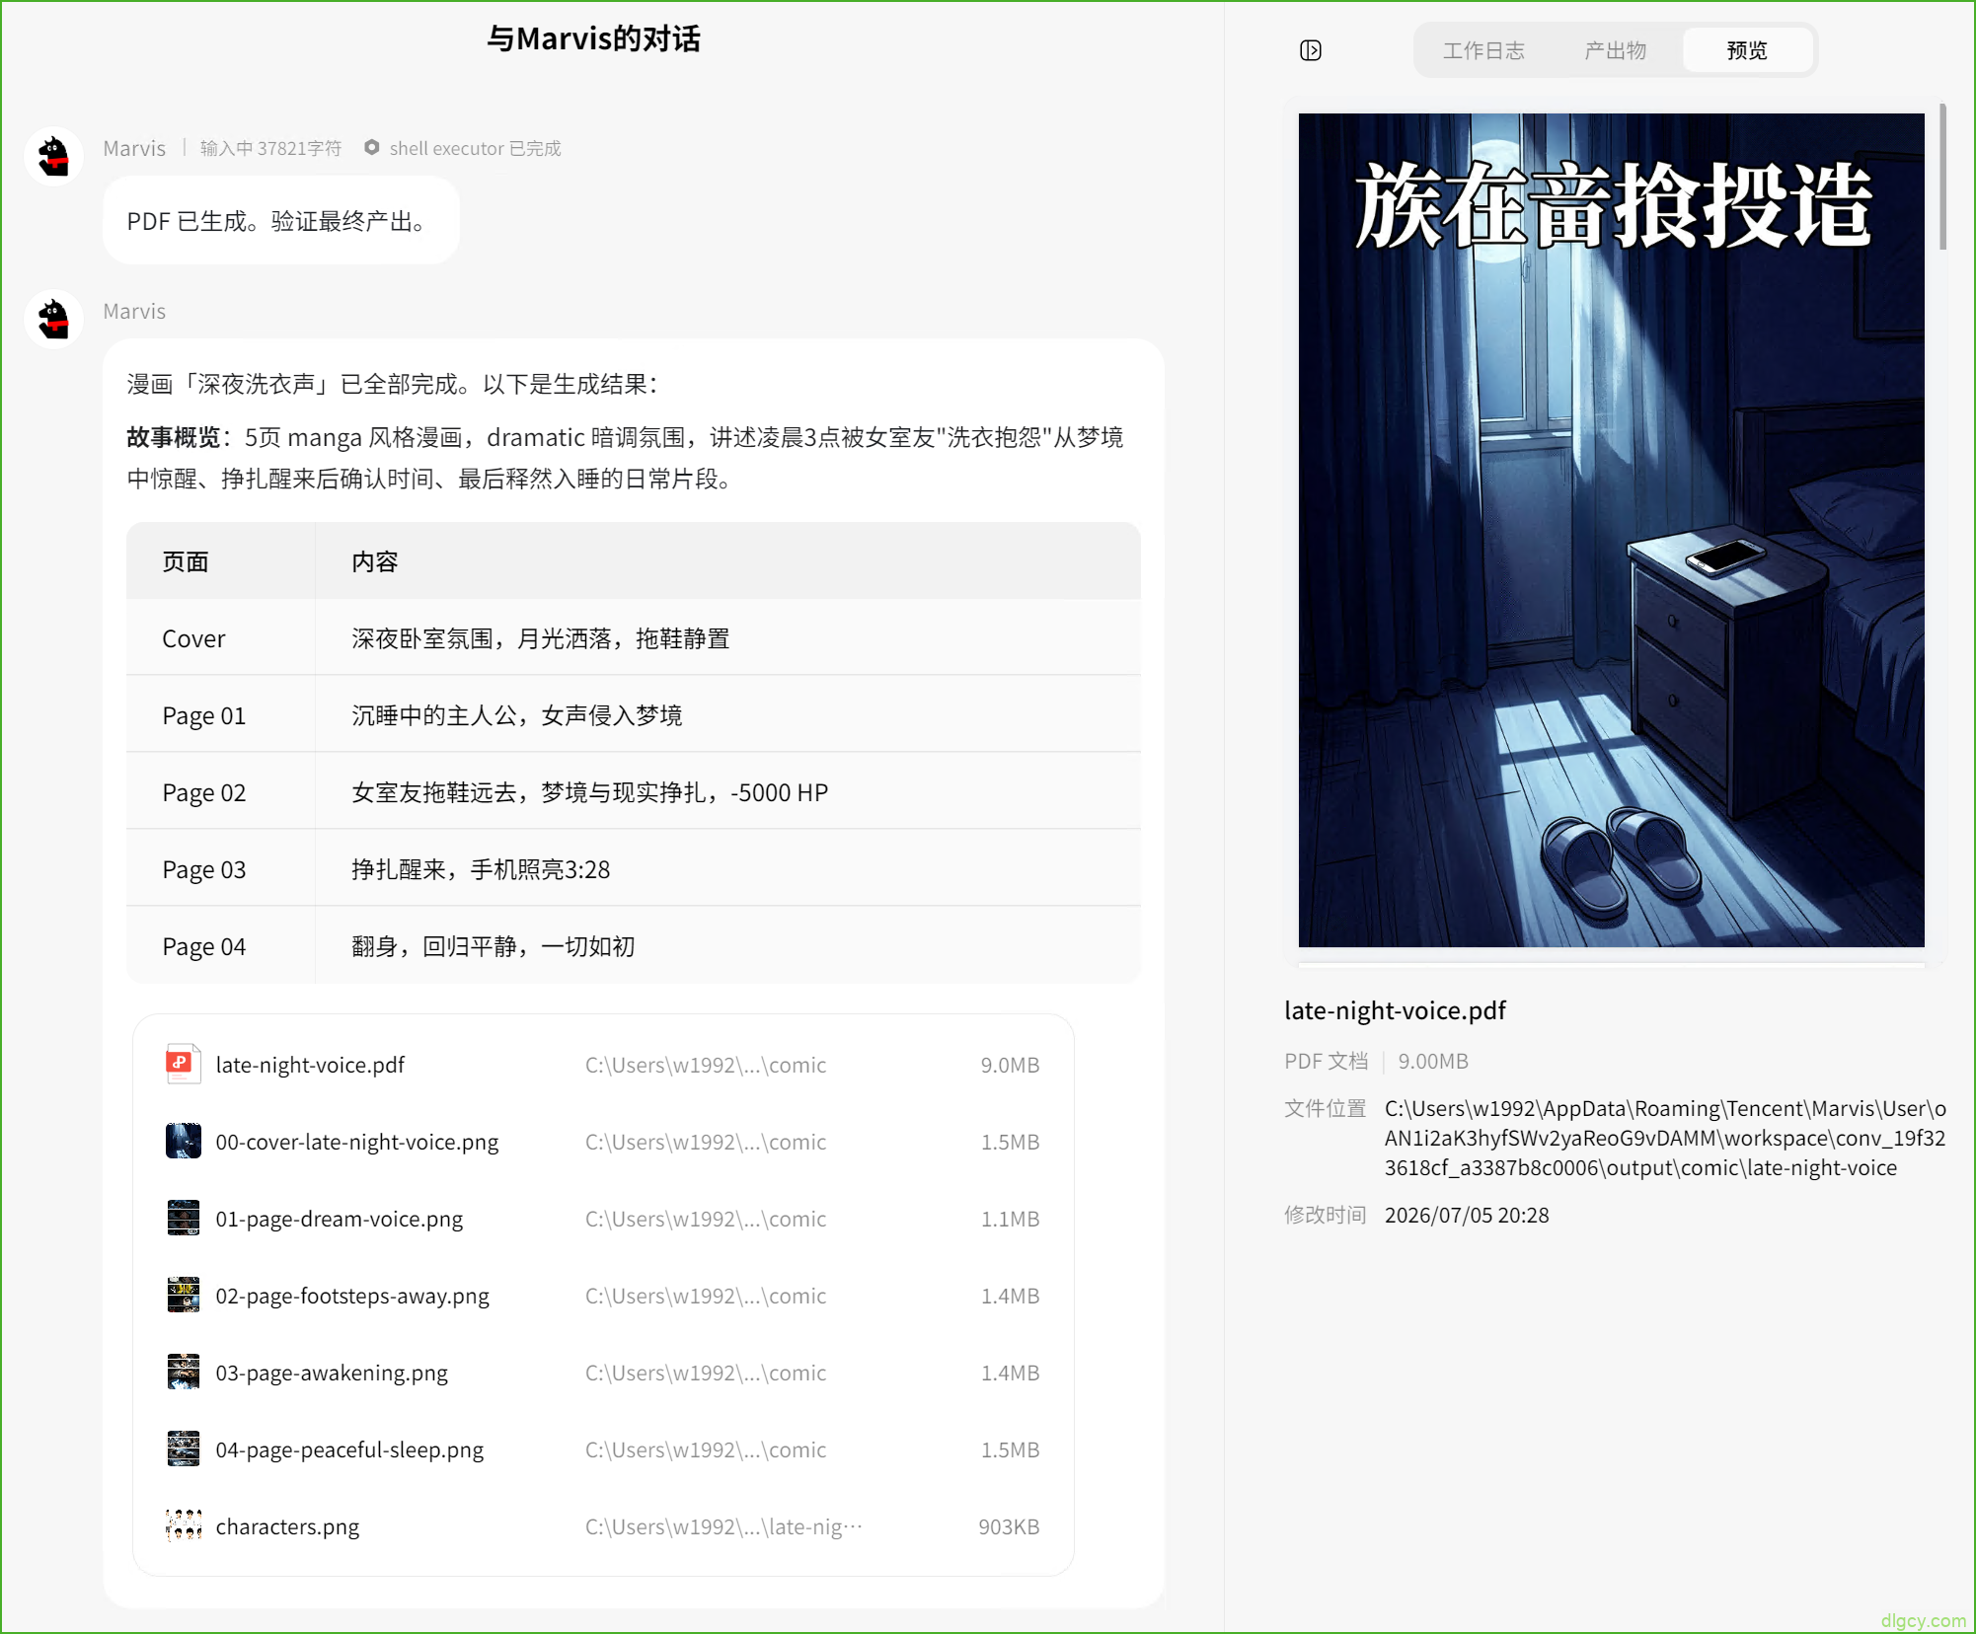This screenshot has width=1976, height=1634.
Task: Click truncated path beside characters.png
Action: pyautogui.click(x=723, y=1526)
